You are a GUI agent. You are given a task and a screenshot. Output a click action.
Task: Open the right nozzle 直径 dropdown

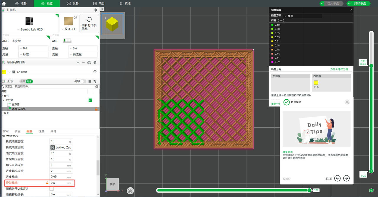(83, 48)
